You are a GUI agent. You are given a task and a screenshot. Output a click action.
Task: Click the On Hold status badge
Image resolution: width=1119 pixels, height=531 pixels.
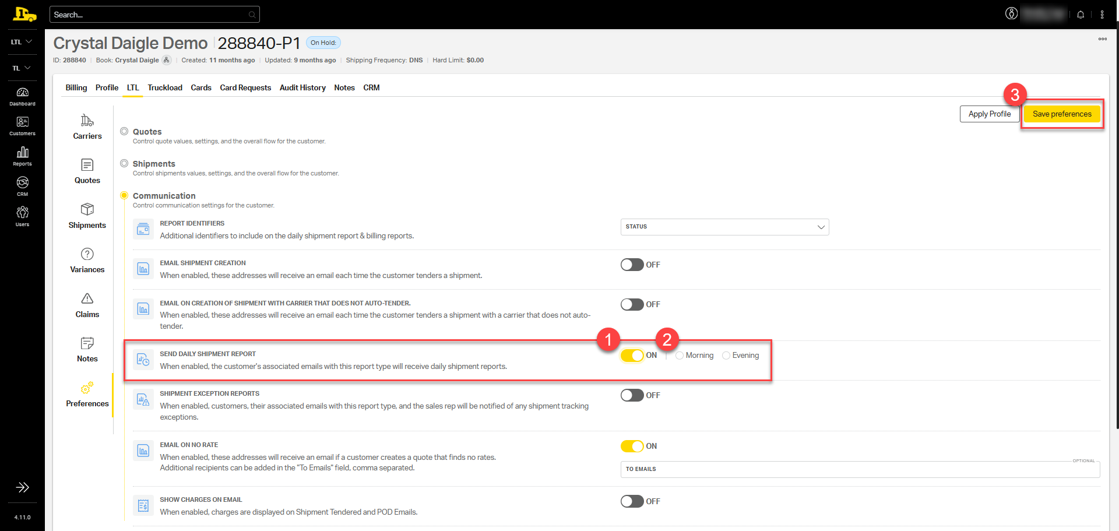323,43
